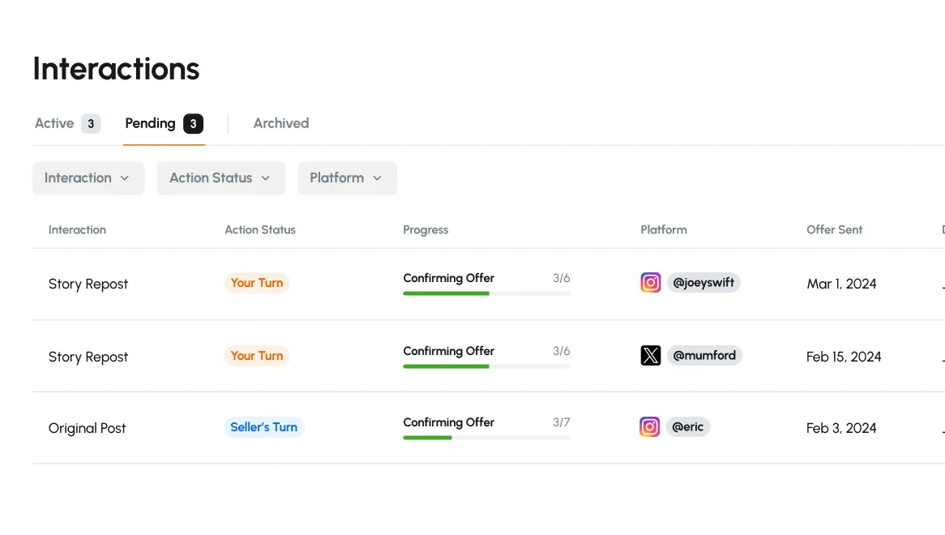
Task: Open the Platform filter dropdown
Action: (347, 178)
